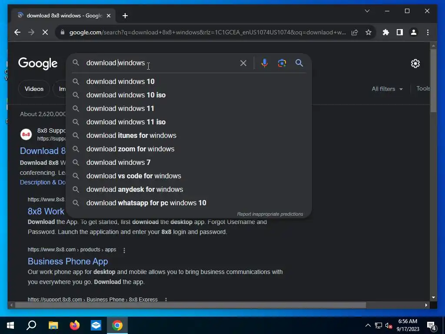Click the vertical scrollbar thumb
Screen dimensions: 445x334
pyautogui.click(x=433, y=81)
